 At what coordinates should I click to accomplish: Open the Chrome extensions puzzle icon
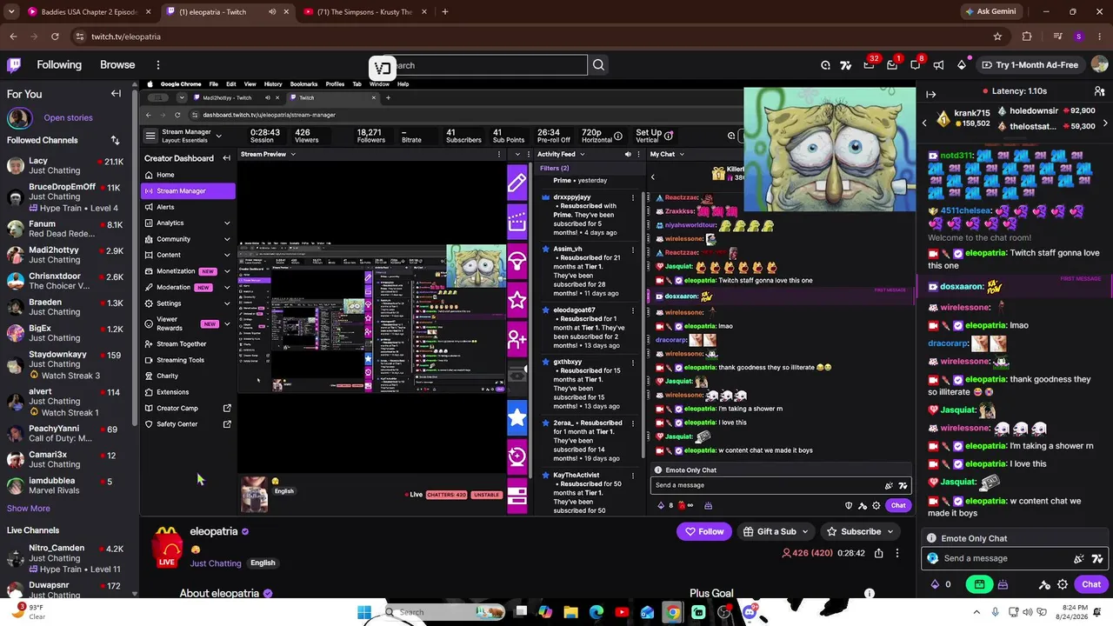point(1027,37)
